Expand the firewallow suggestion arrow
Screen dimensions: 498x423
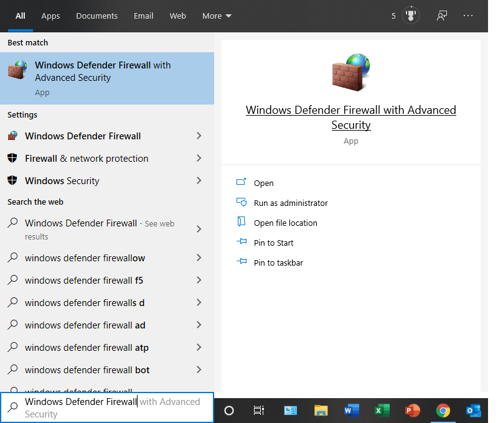tap(199, 258)
